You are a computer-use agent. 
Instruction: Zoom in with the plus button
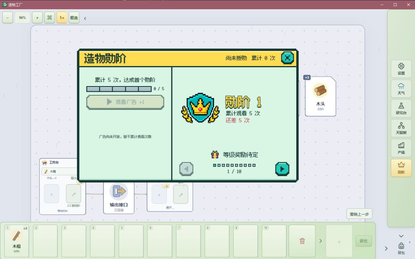coord(37,18)
